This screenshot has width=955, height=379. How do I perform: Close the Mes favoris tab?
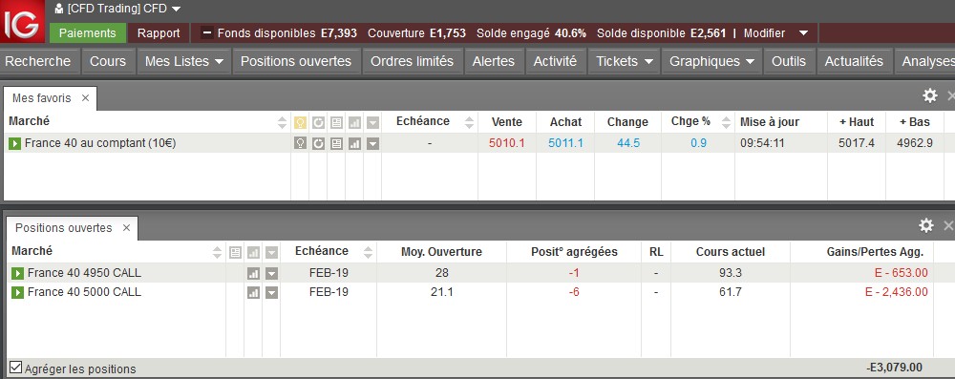point(85,98)
